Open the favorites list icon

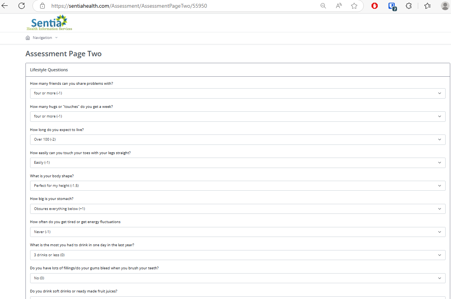coord(427,6)
